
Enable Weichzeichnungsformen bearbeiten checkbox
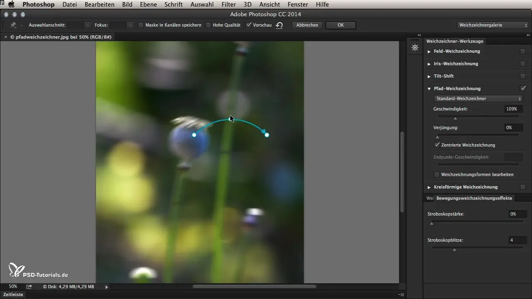click(437, 174)
